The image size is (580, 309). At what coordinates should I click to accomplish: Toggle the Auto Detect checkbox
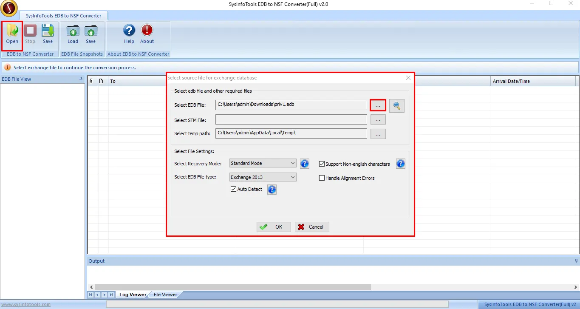coord(233,189)
